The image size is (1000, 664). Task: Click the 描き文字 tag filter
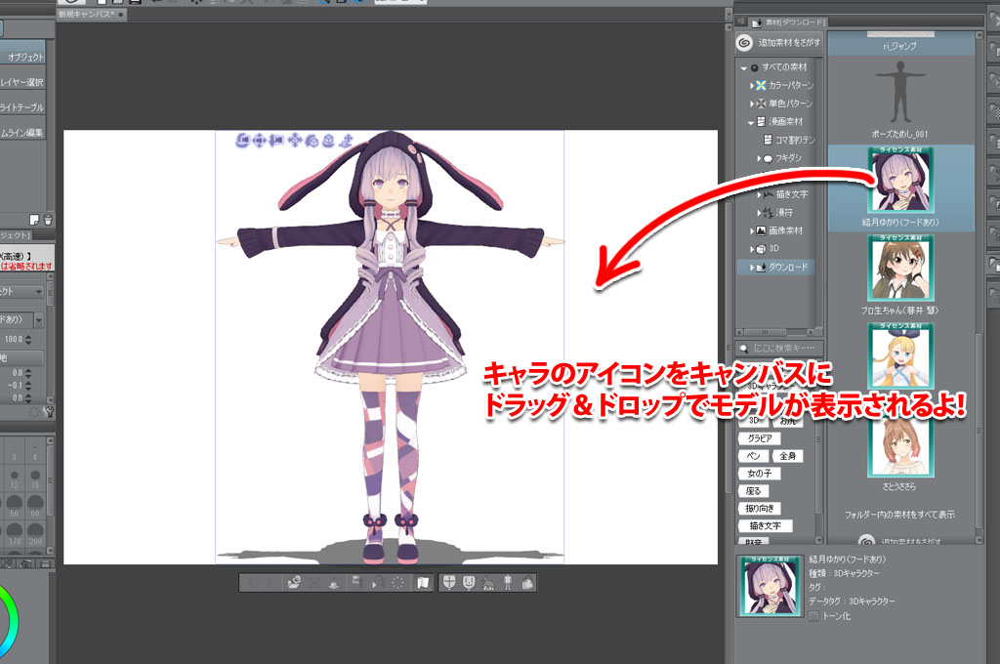765,526
